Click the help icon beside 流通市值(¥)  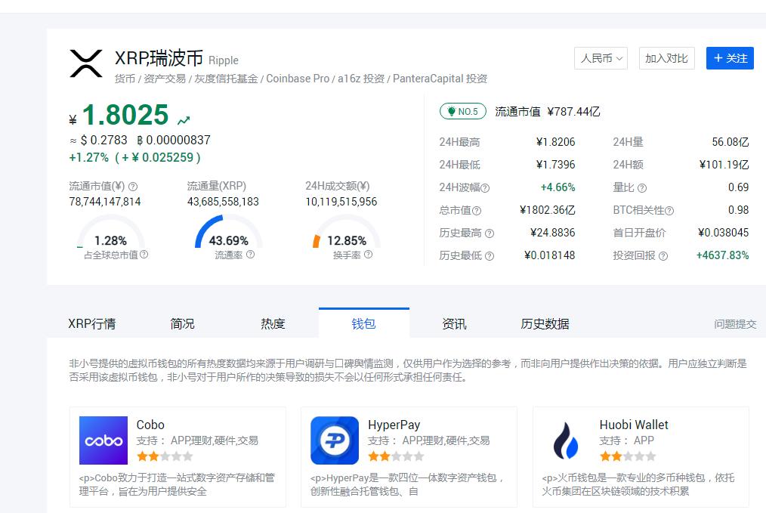tap(132, 185)
